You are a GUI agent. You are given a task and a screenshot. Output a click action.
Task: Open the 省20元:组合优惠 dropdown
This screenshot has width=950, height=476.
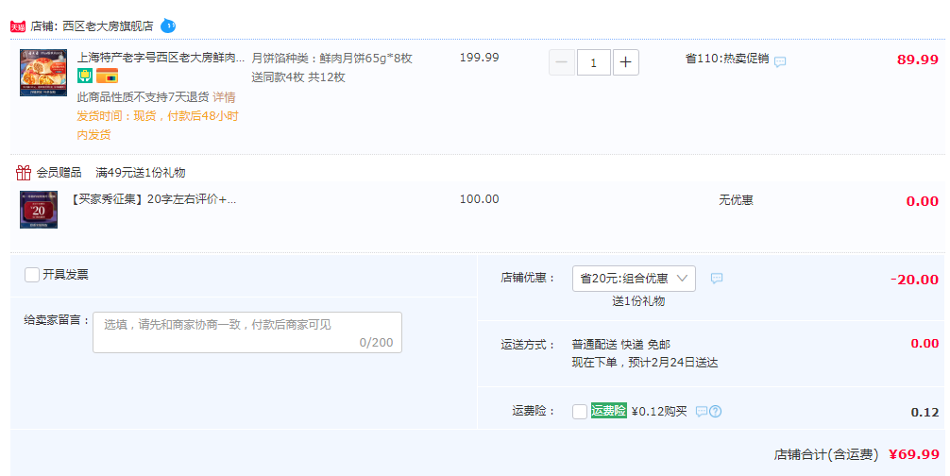[x=634, y=279]
